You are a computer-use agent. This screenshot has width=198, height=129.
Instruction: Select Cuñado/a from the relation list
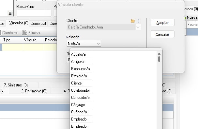[81, 112]
